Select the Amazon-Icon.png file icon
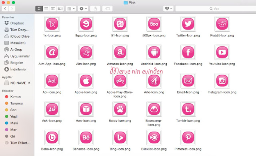This screenshot has width=256, height=156. point(120,52)
